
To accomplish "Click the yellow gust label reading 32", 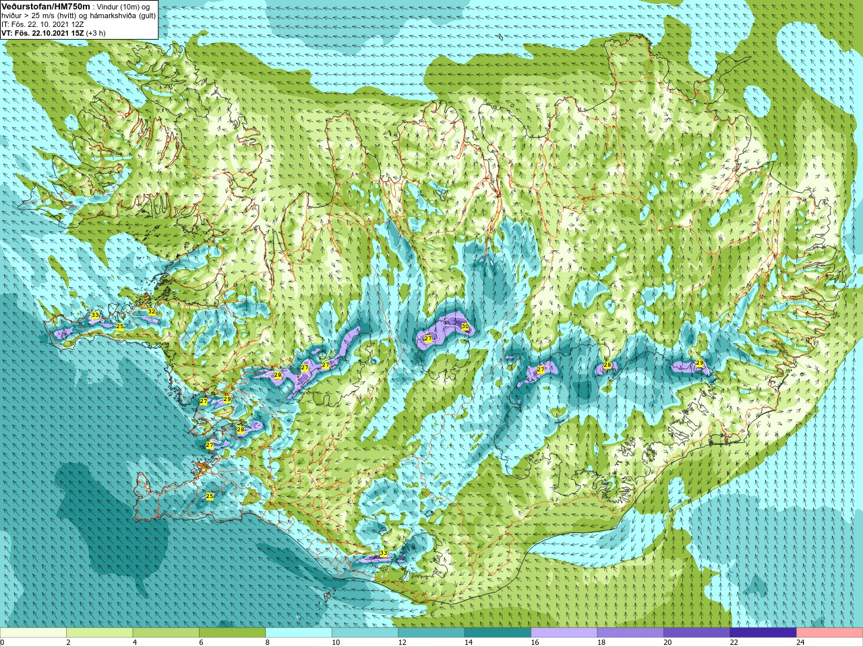I will (x=152, y=311).
